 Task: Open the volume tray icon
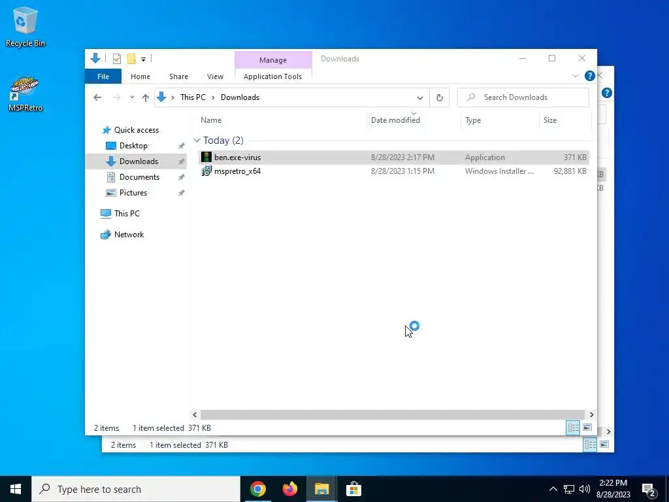585,489
